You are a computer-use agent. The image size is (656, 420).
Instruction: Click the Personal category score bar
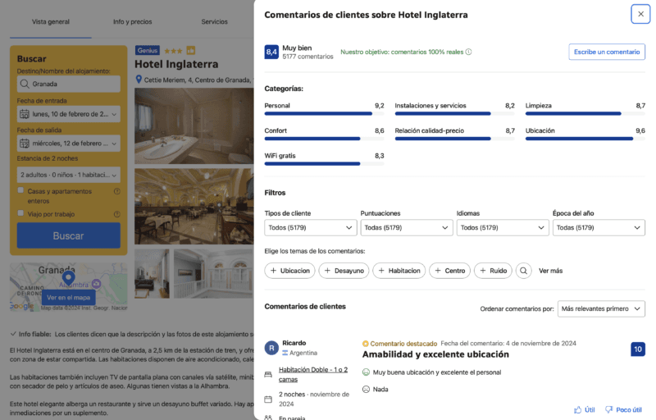click(x=324, y=113)
